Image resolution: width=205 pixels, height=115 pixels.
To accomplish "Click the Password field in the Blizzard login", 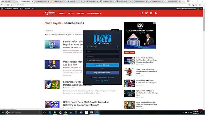I will 102,57.
